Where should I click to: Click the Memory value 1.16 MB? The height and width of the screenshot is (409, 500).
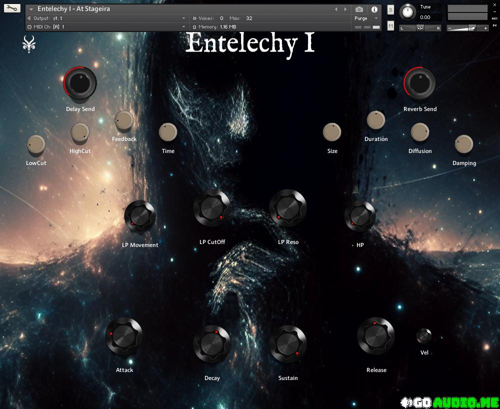coord(228,27)
